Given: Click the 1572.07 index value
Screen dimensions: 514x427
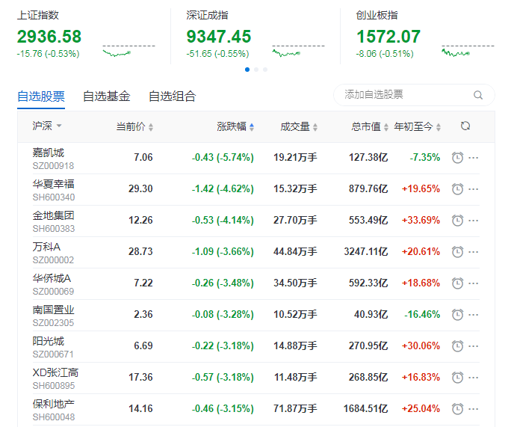Looking at the screenshot, I should coord(388,37).
